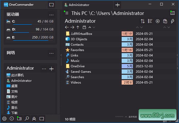Image resolution: width=179 pixels, height=123 pixels.
Task: Open the robot-shaped tool icon at bottom
Action: (x=34, y=119)
